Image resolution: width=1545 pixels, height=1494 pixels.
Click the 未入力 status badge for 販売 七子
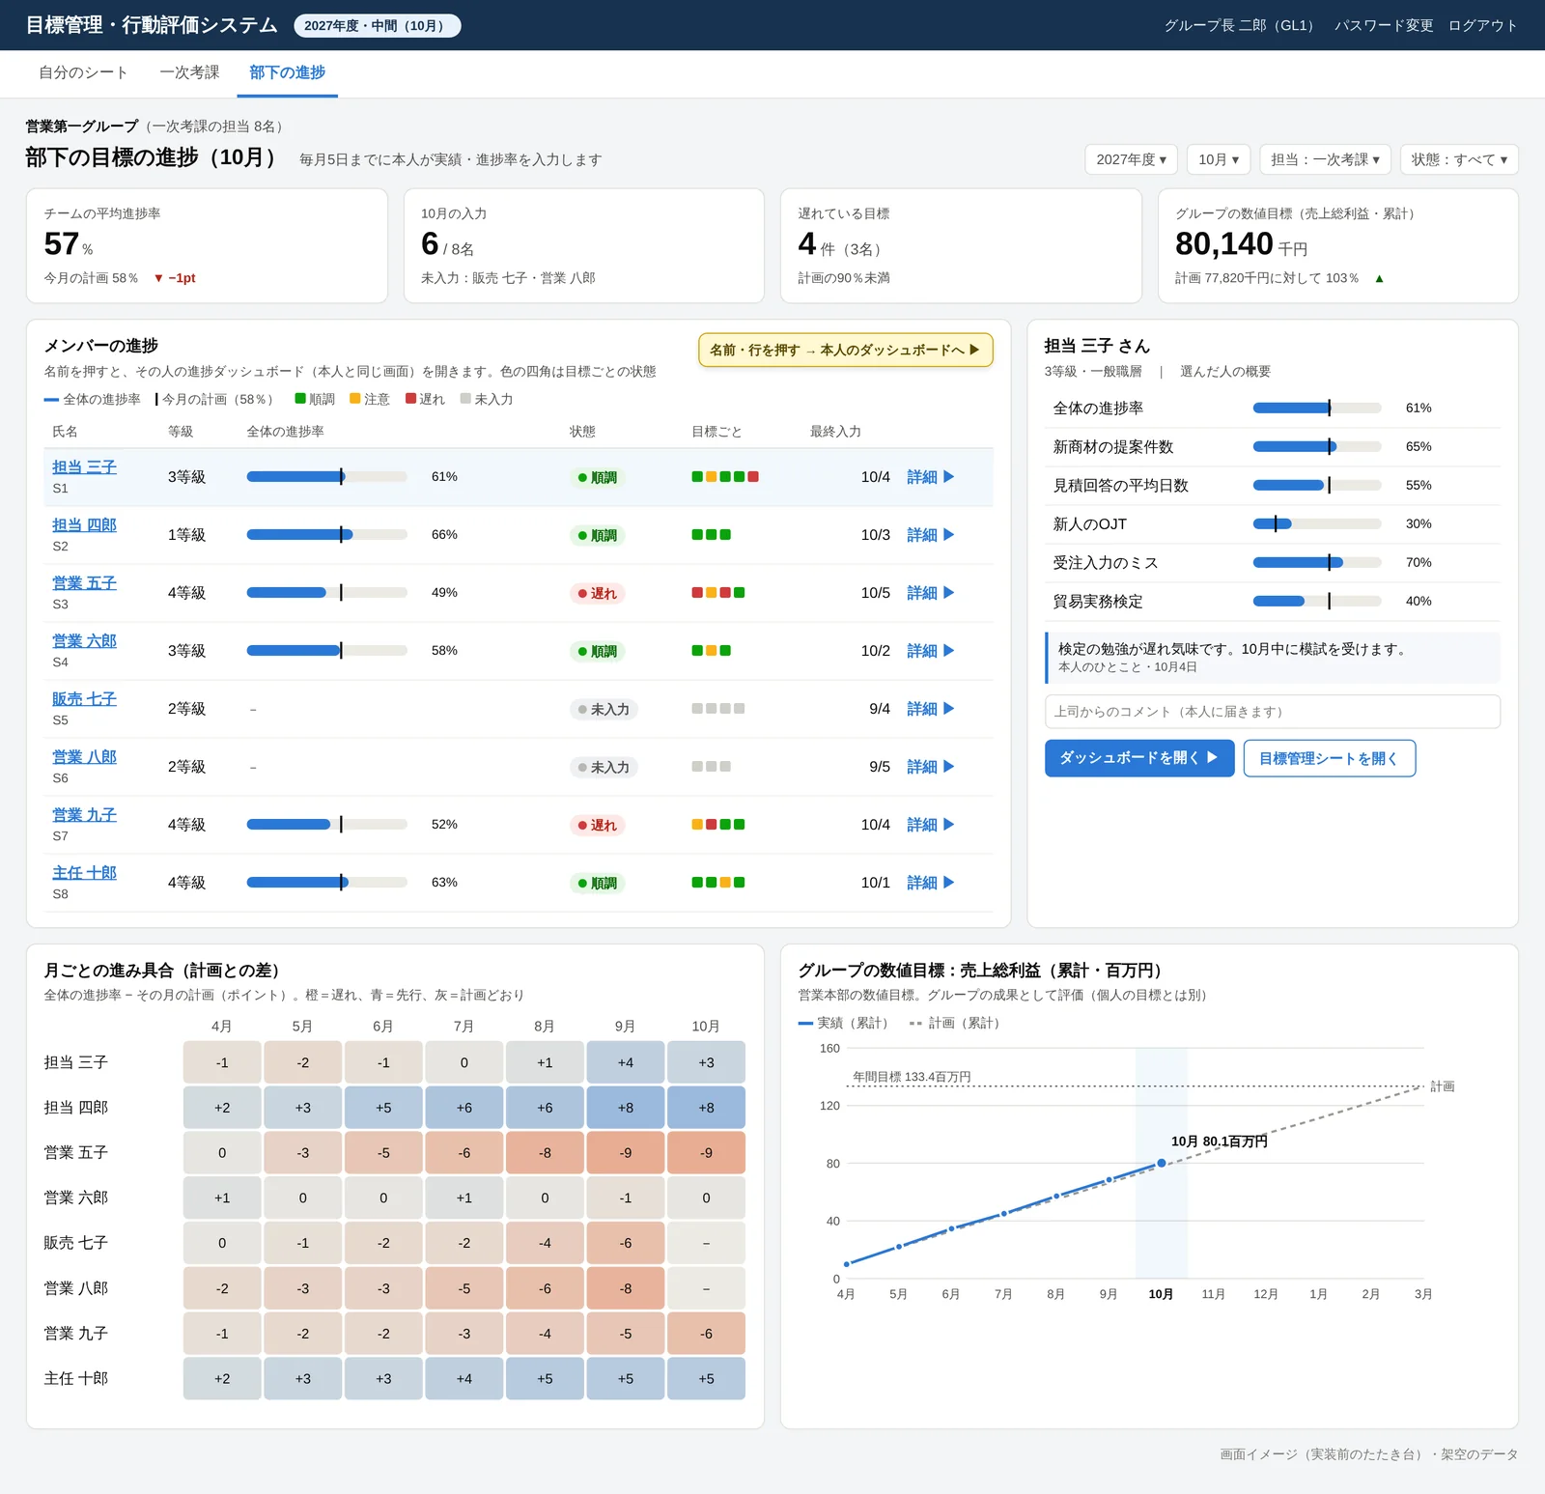[x=604, y=709]
